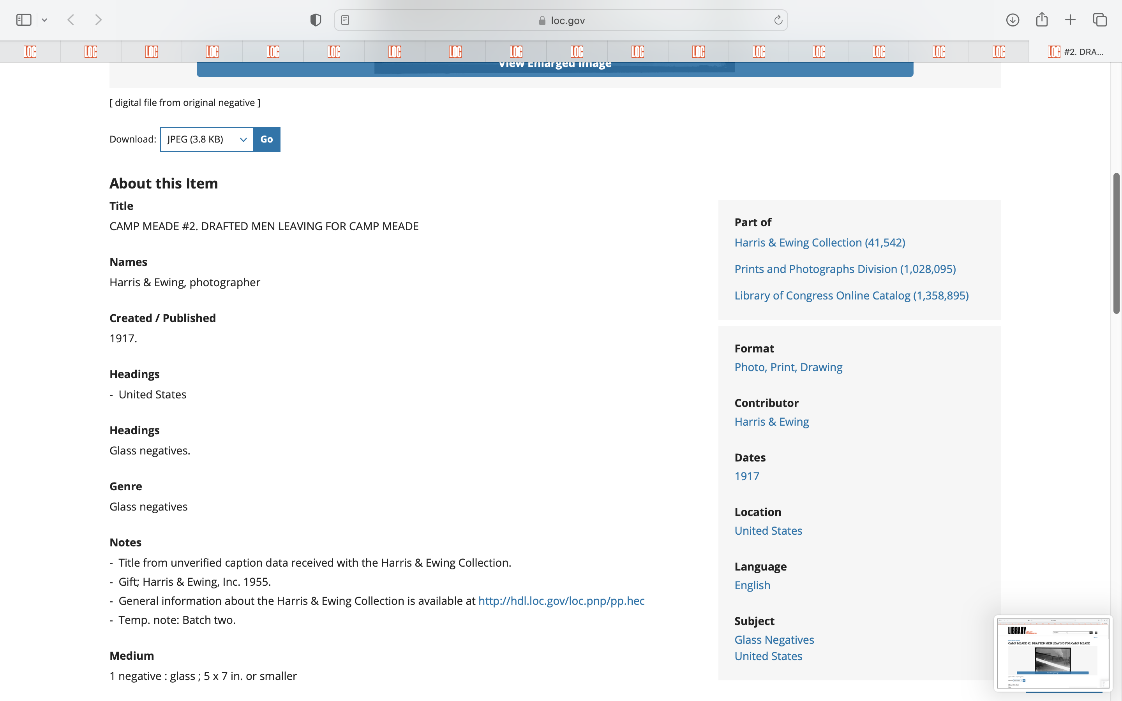Switch to the first LOC tab

pos(30,51)
